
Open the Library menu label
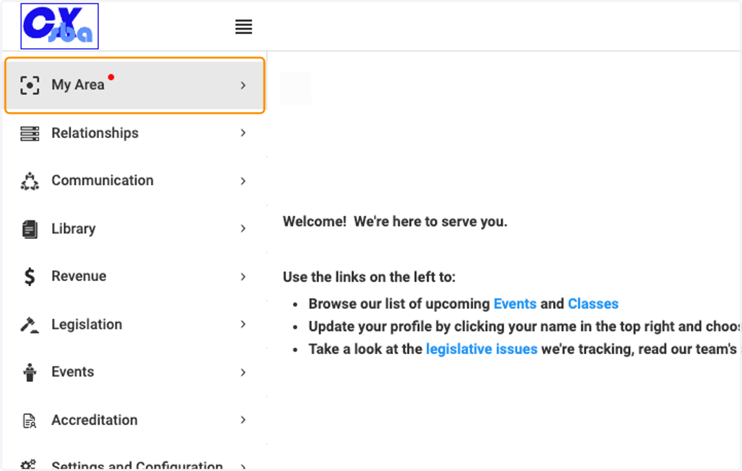pyautogui.click(x=74, y=228)
